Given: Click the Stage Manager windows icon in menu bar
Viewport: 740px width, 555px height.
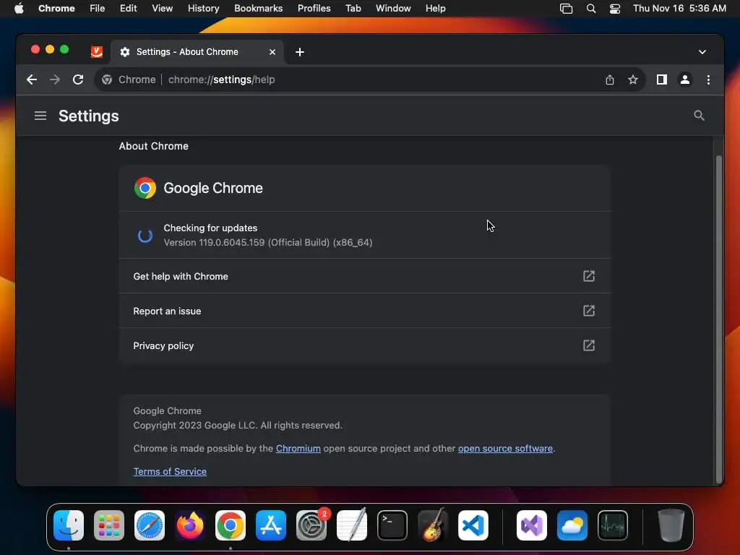Looking at the screenshot, I should (566, 9).
